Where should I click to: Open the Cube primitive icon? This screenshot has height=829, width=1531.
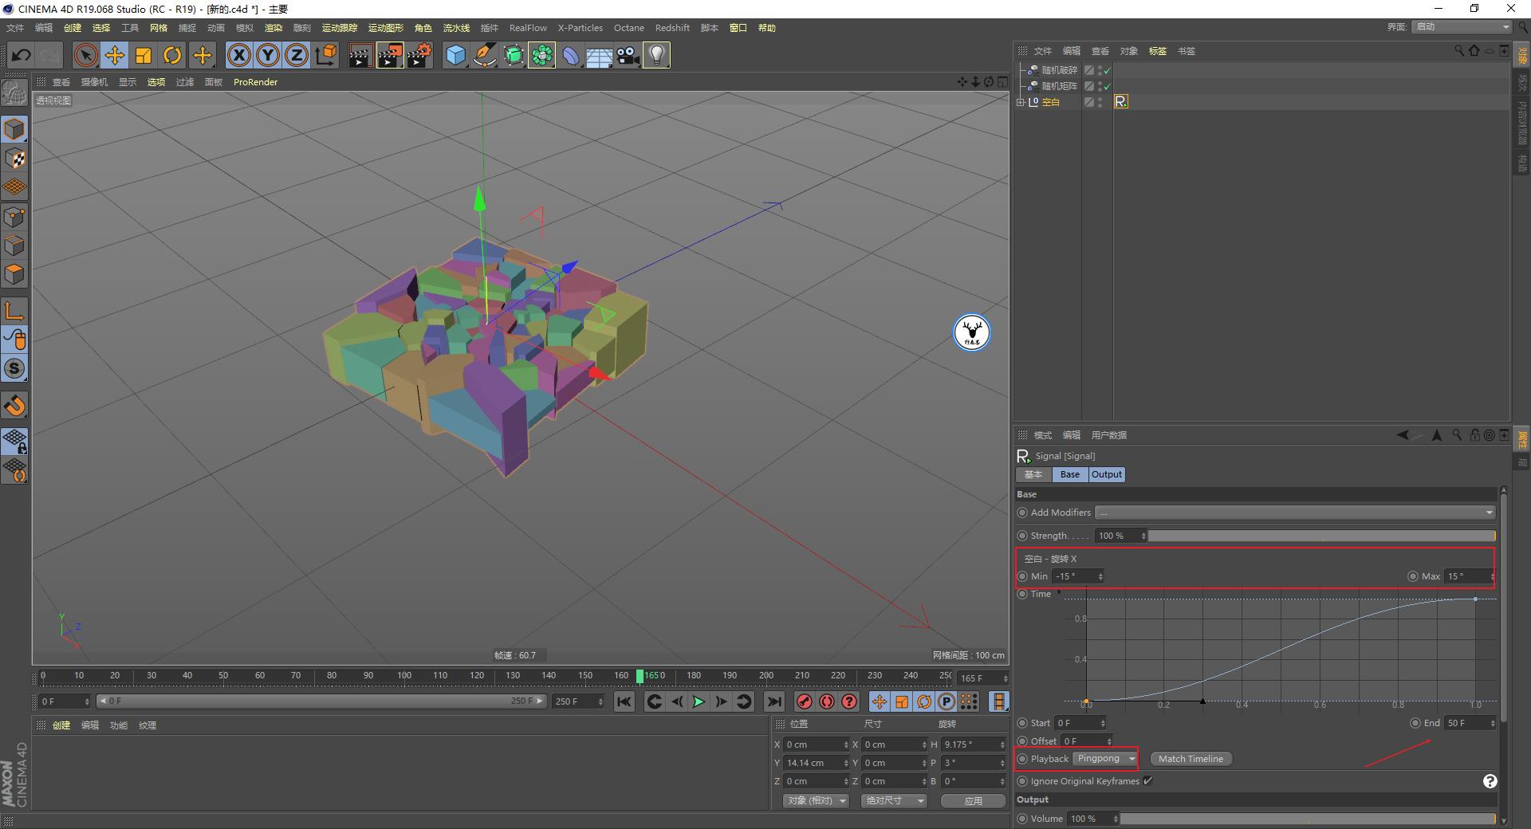pyautogui.click(x=455, y=55)
